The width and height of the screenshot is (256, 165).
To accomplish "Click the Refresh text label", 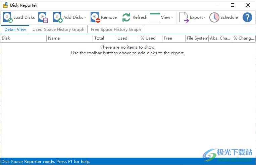I will click(140, 17).
